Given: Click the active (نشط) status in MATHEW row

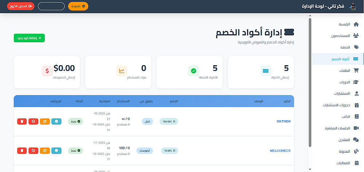Looking at the screenshot, I should (75, 121).
